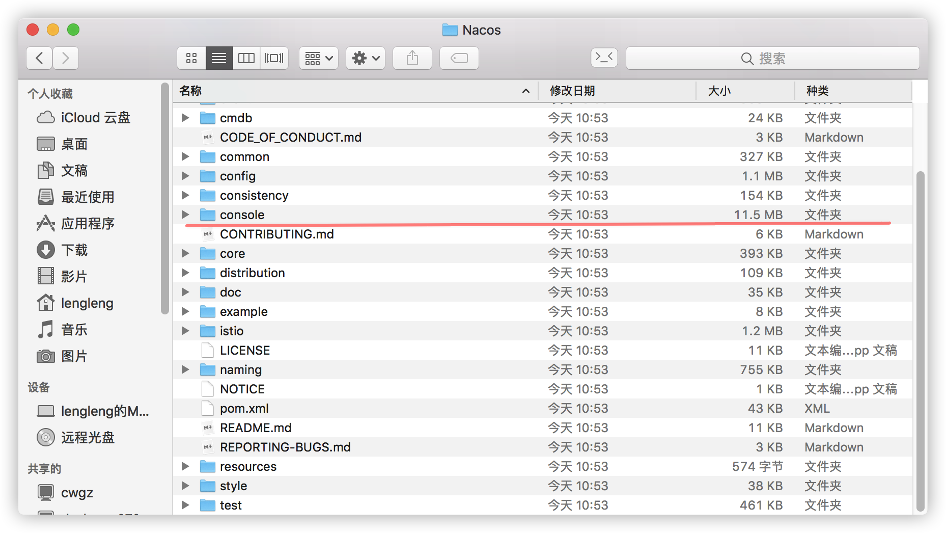The width and height of the screenshot is (946, 533).
Task: Expand the doc folder
Action: pos(185,292)
